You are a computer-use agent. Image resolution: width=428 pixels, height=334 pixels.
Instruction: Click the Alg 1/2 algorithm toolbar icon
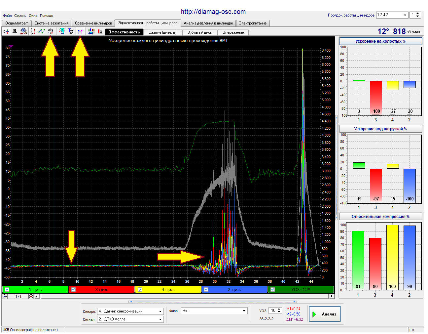pos(51,31)
